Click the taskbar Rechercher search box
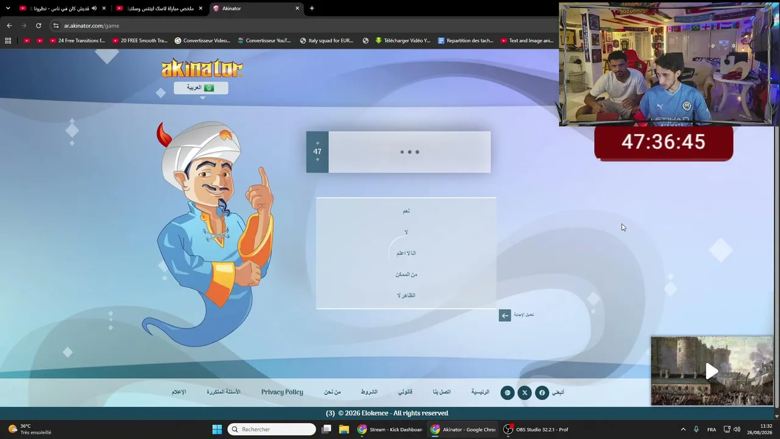Screen dimensions: 780x439 click(272, 429)
